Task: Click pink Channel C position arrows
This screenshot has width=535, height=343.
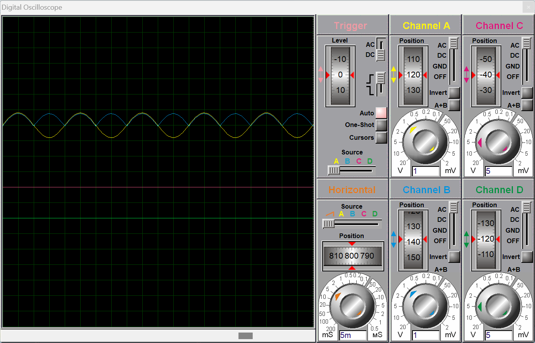Action: coord(466,74)
